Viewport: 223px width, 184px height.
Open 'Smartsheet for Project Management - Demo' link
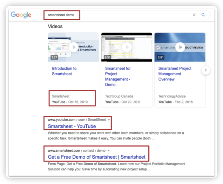118,76
